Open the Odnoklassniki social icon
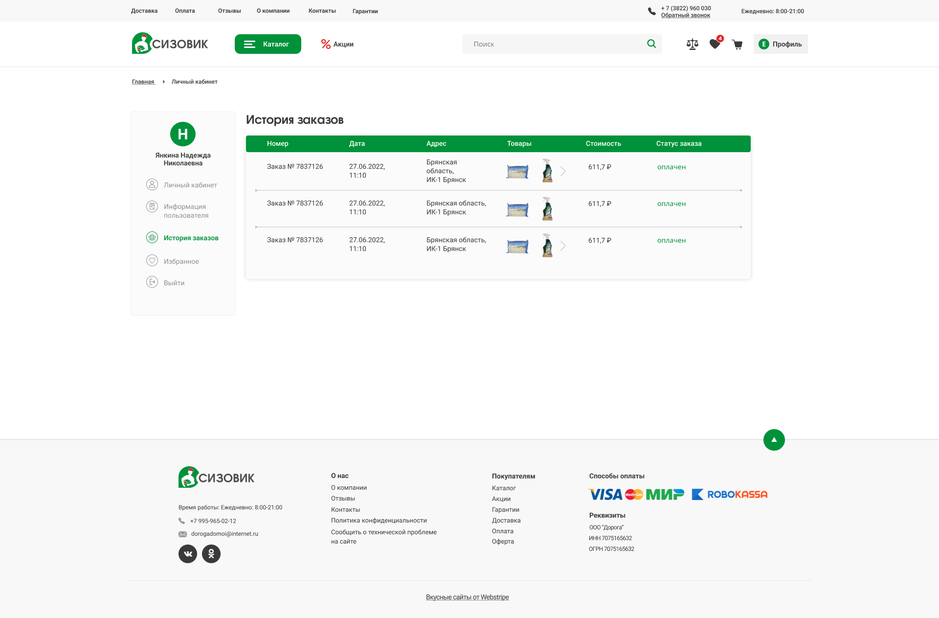This screenshot has width=939, height=618. (211, 554)
